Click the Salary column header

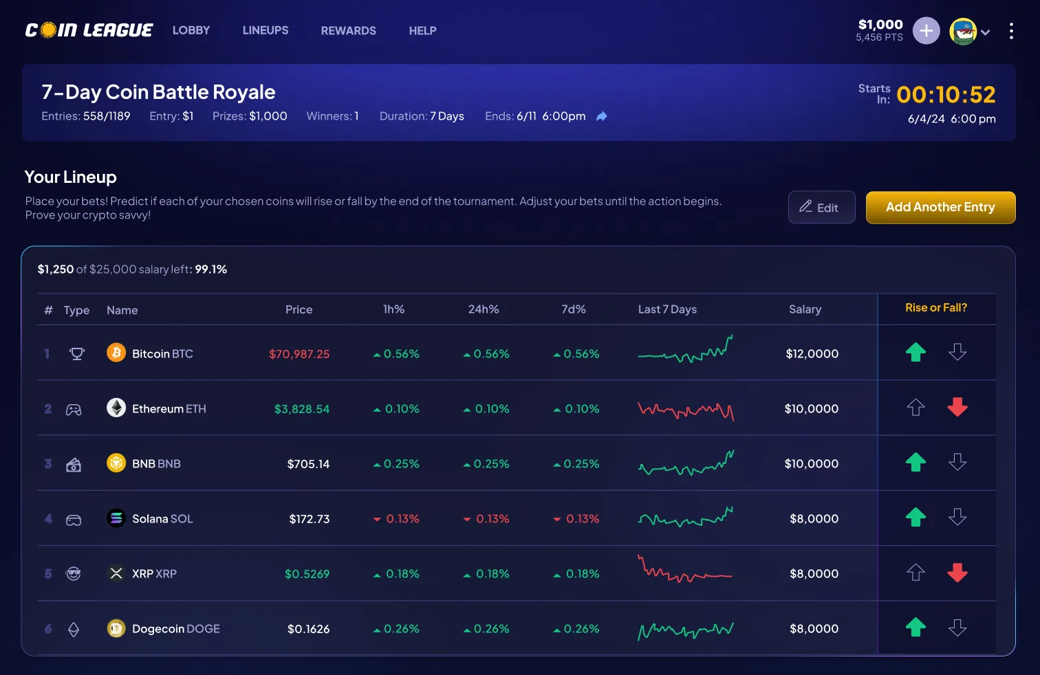click(x=805, y=309)
